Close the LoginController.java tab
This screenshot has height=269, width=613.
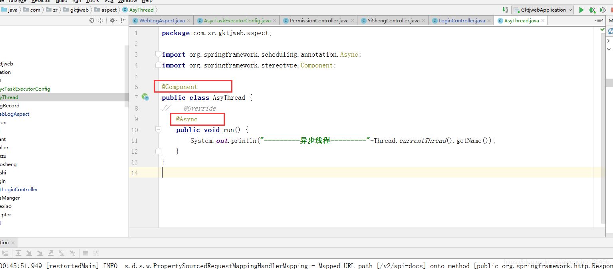[489, 21]
